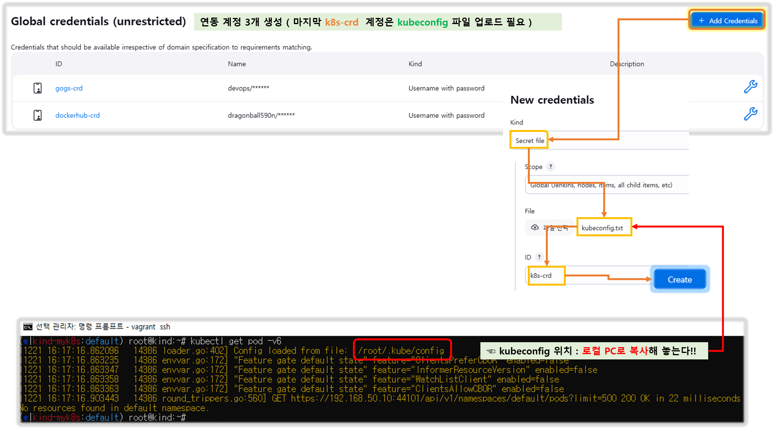This screenshot has width=774, height=429.
Task: Click the ID help question mark
Action: [539, 257]
